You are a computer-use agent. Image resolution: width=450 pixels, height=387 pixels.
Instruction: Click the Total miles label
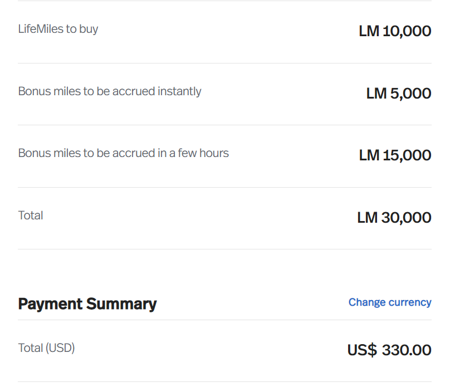click(x=31, y=215)
